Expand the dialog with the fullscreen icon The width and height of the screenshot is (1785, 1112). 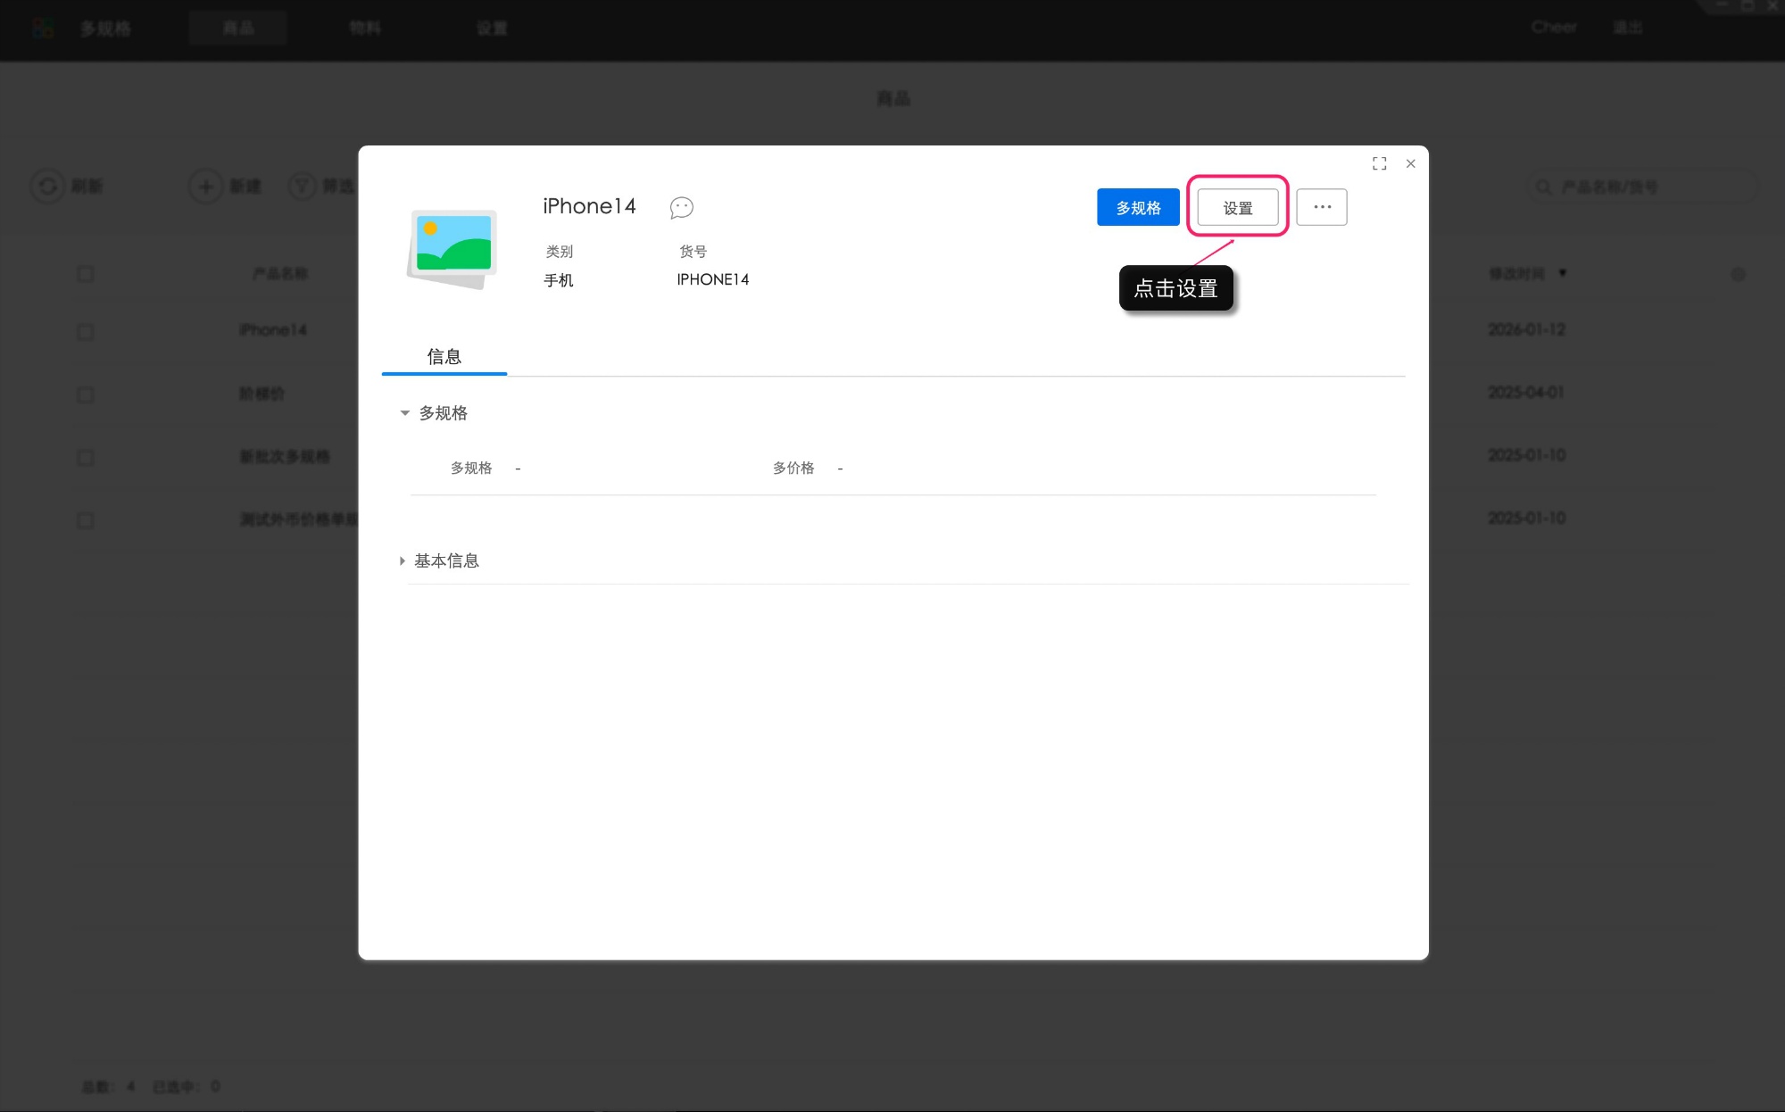pos(1379,163)
